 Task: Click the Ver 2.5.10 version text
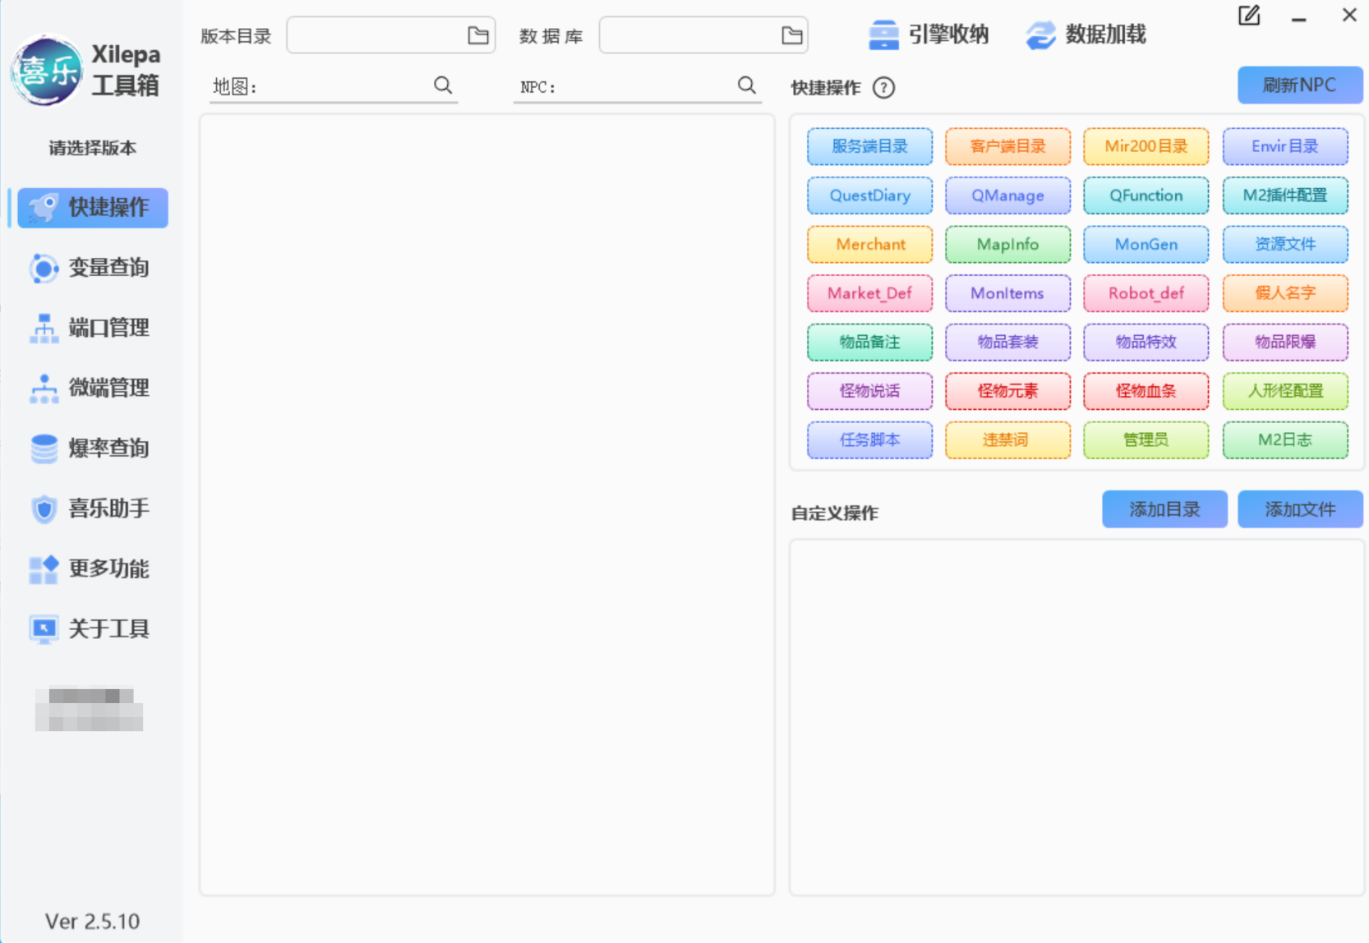92,921
